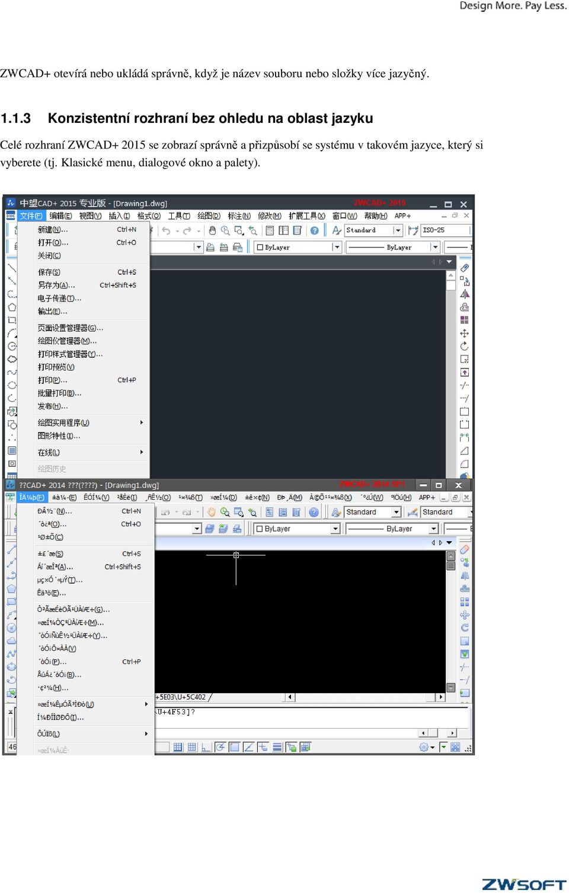This screenshot has height=893, width=569.
Task: Open Design Center icon in ZWCAD+ 2014 toolbar
Action: (x=283, y=512)
